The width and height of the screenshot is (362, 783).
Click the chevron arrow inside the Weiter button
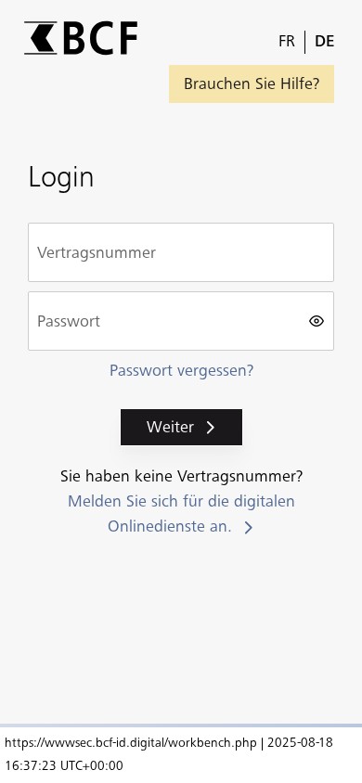(x=211, y=427)
